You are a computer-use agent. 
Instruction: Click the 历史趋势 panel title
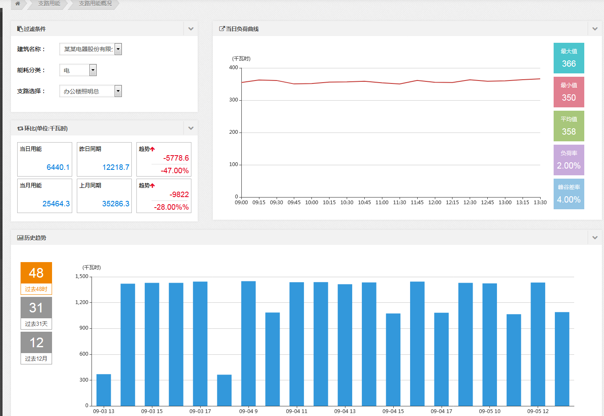tap(35, 238)
